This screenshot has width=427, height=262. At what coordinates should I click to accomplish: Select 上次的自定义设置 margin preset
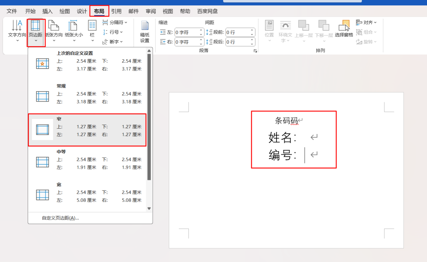(x=87, y=63)
